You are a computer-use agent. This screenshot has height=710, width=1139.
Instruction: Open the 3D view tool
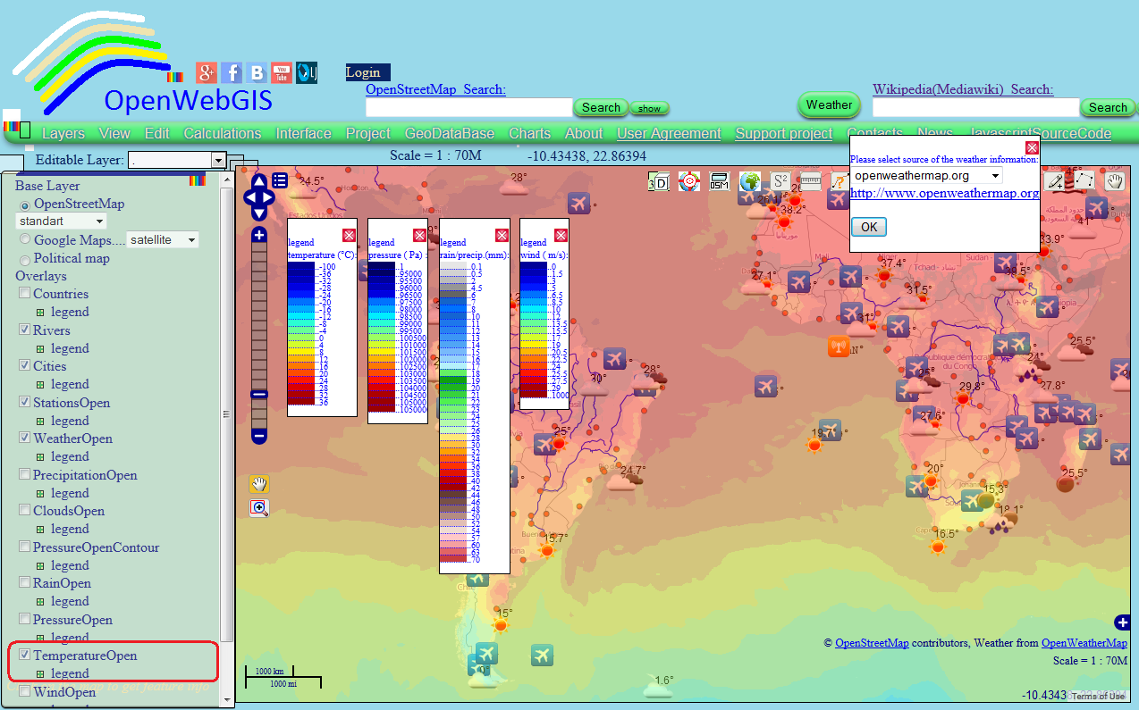[659, 180]
